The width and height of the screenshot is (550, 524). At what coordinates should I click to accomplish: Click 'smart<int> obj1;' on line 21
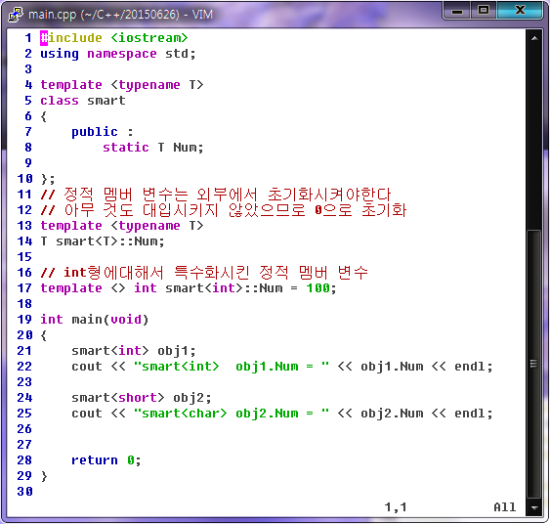(x=134, y=351)
